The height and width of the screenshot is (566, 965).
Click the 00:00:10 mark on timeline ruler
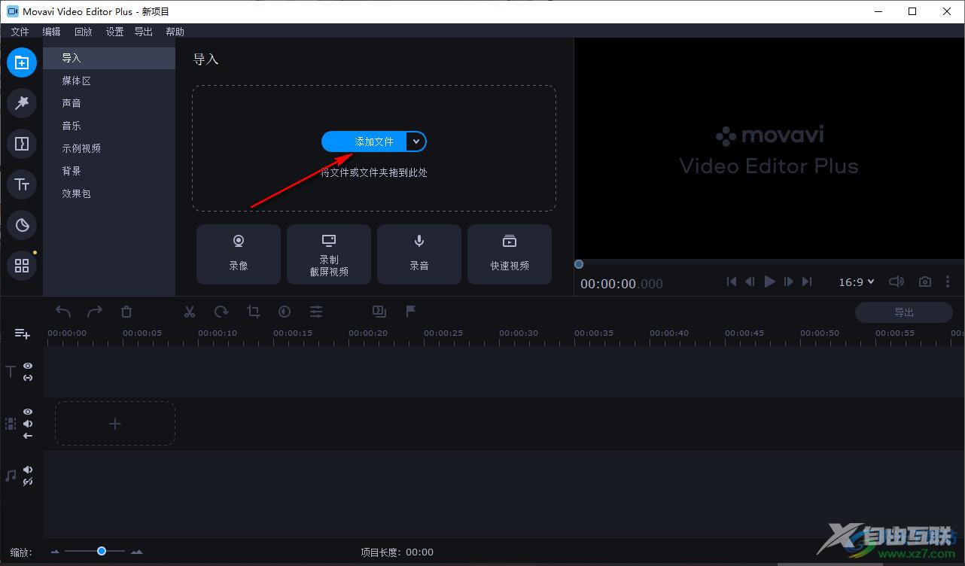click(x=218, y=333)
